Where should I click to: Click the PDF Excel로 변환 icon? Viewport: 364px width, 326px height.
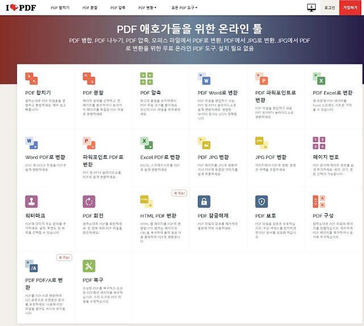coord(319,79)
